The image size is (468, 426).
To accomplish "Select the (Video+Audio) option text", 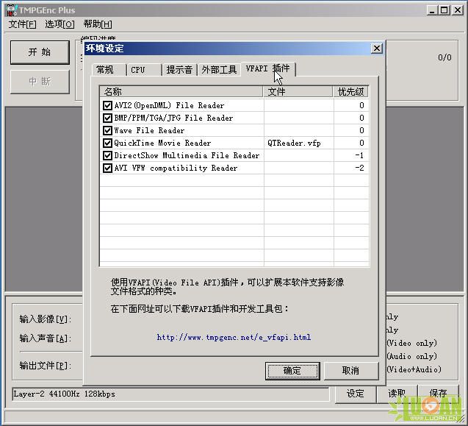I will click(x=414, y=369).
